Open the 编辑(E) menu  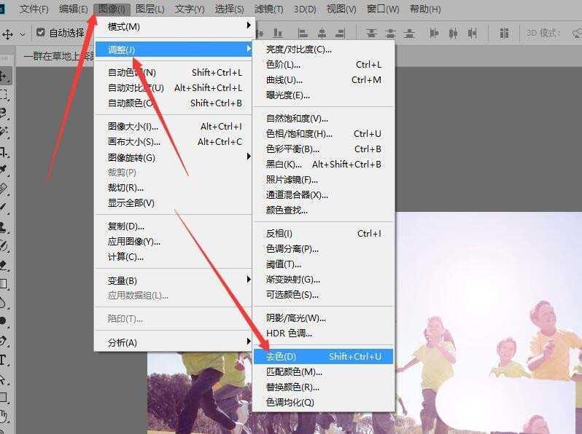pos(74,9)
